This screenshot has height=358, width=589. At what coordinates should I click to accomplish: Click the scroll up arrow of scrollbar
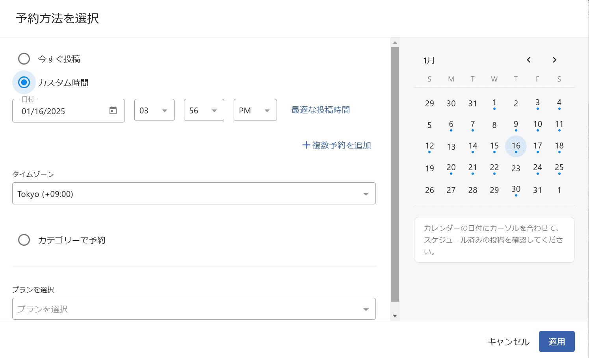[395, 43]
